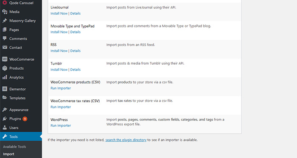
Task: Click the WooCommerce icon in sidebar
Action: [5, 59]
